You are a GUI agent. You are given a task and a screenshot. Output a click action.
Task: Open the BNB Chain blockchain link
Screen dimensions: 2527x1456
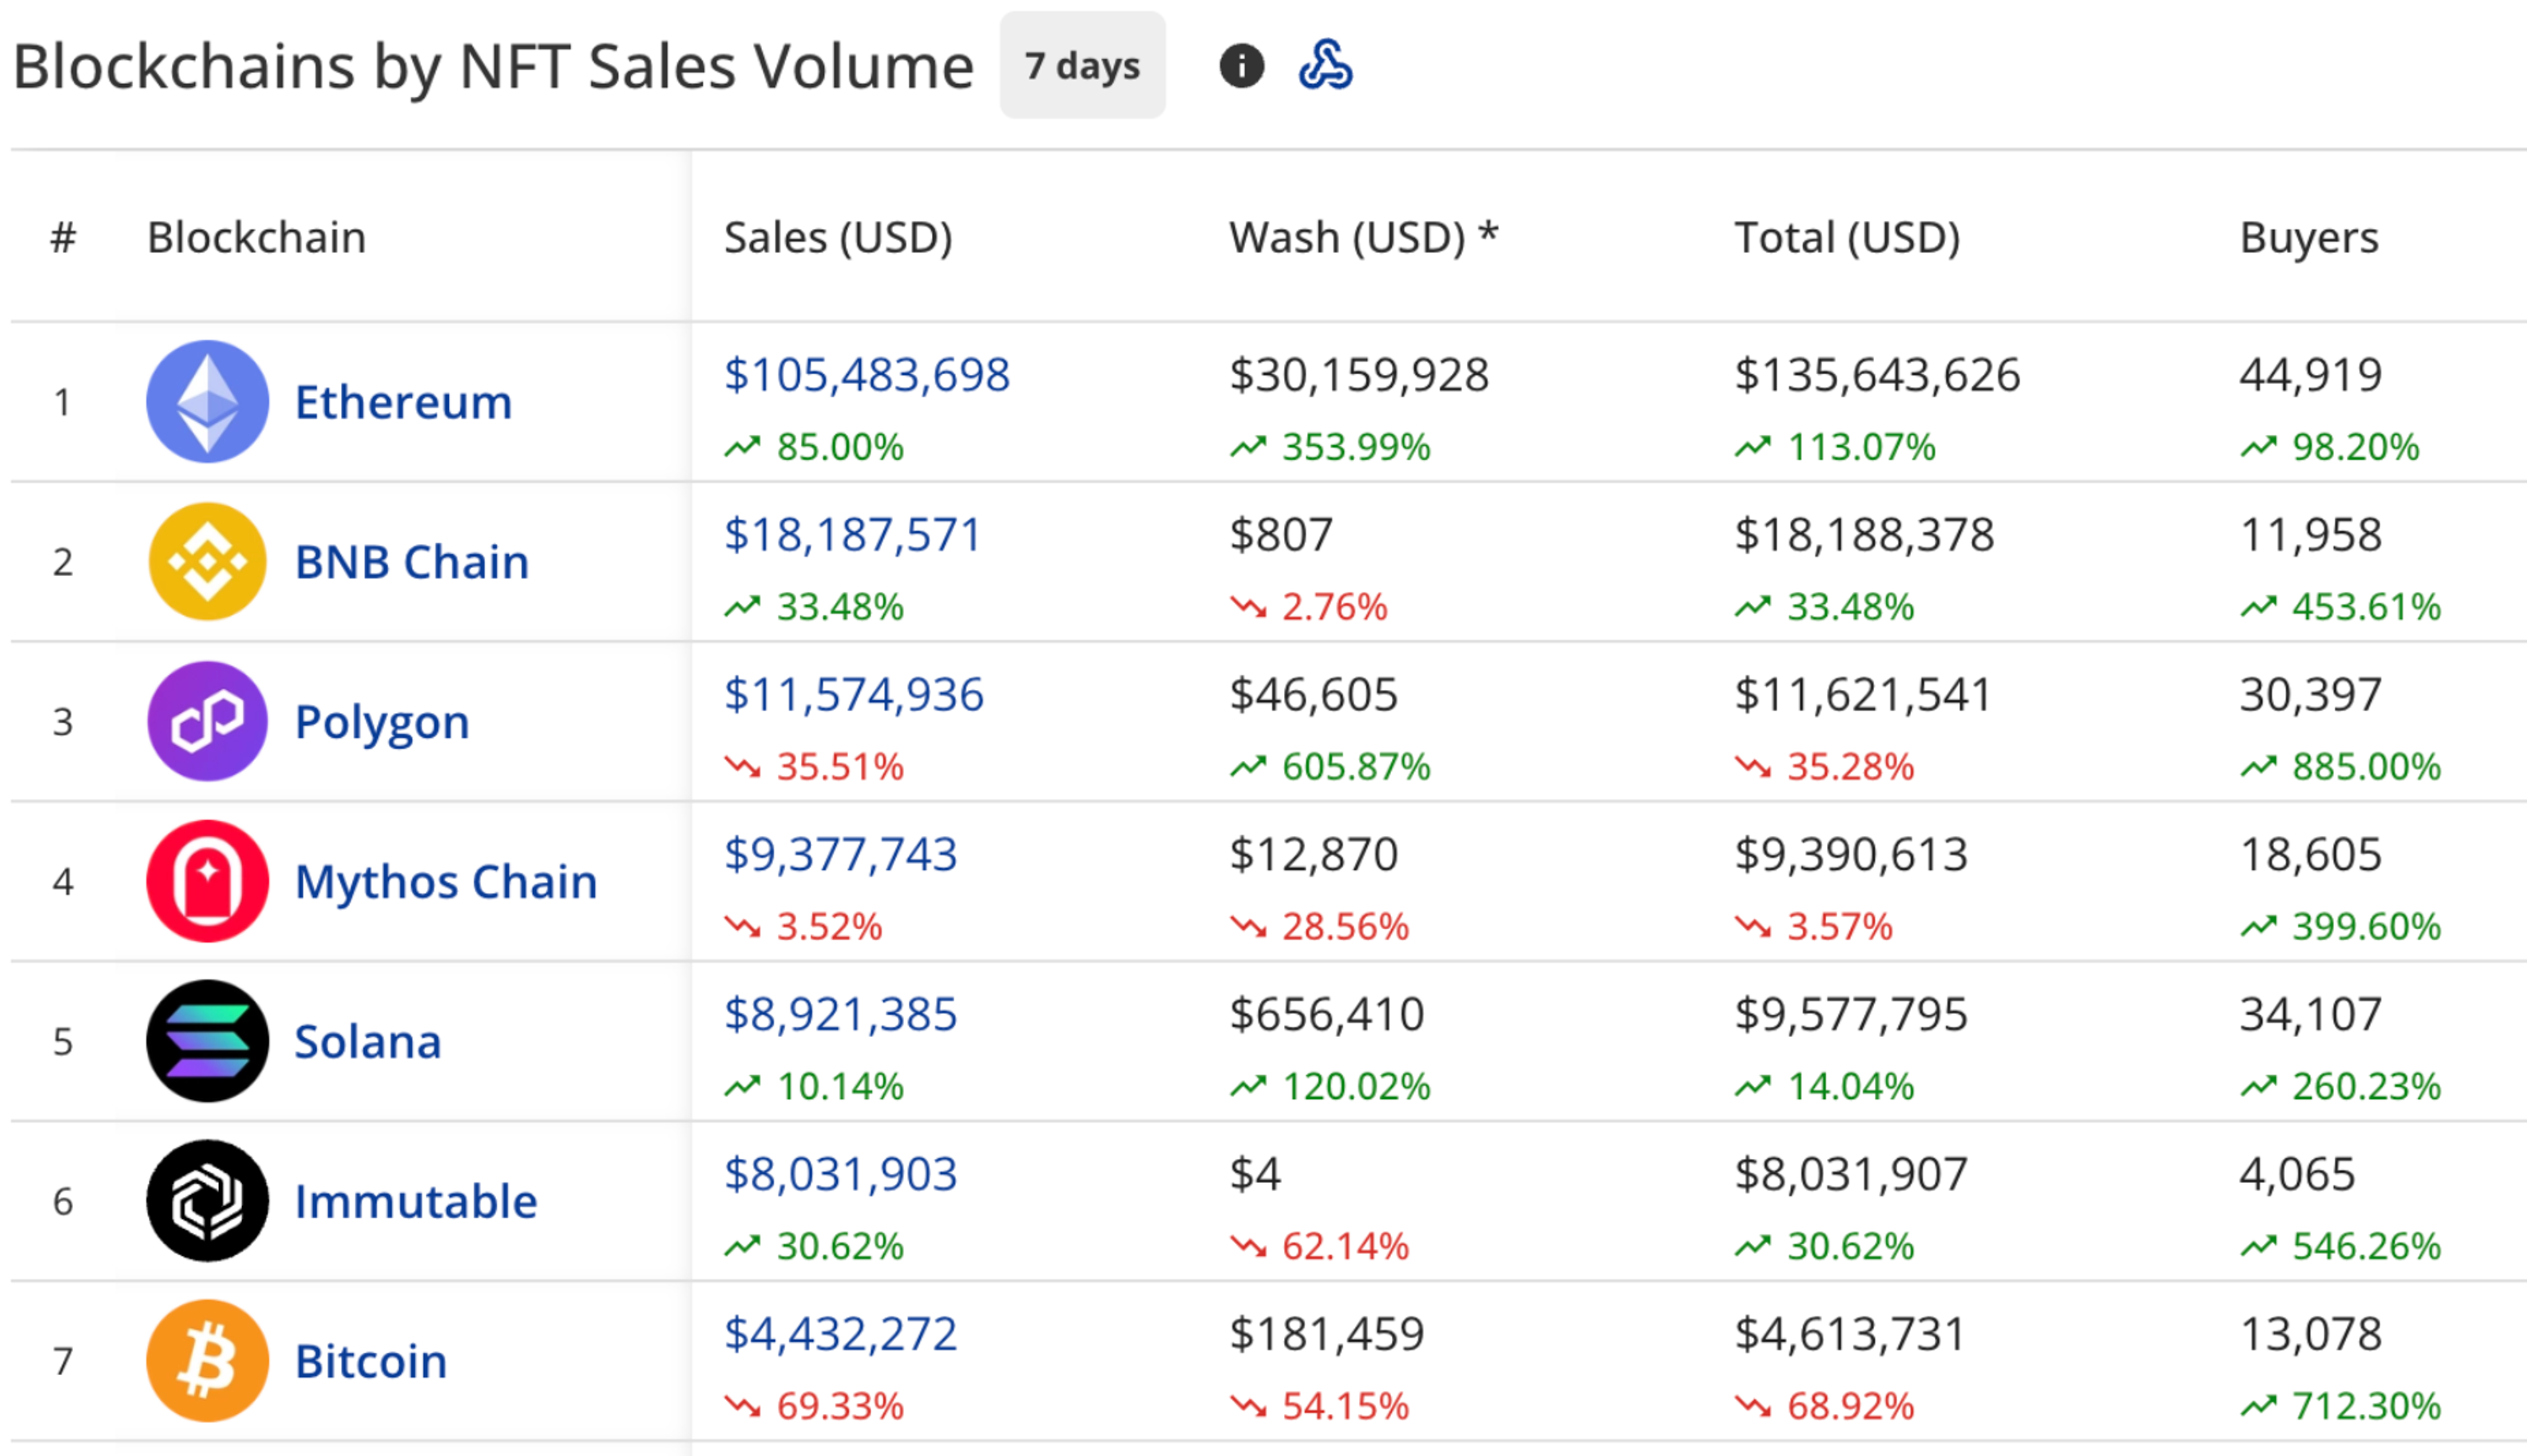tap(411, 562)
